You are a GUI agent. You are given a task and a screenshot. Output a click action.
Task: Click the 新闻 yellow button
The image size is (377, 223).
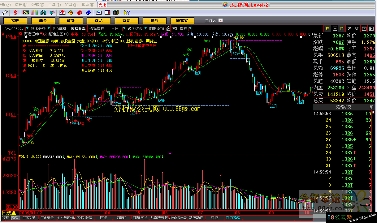126,21
